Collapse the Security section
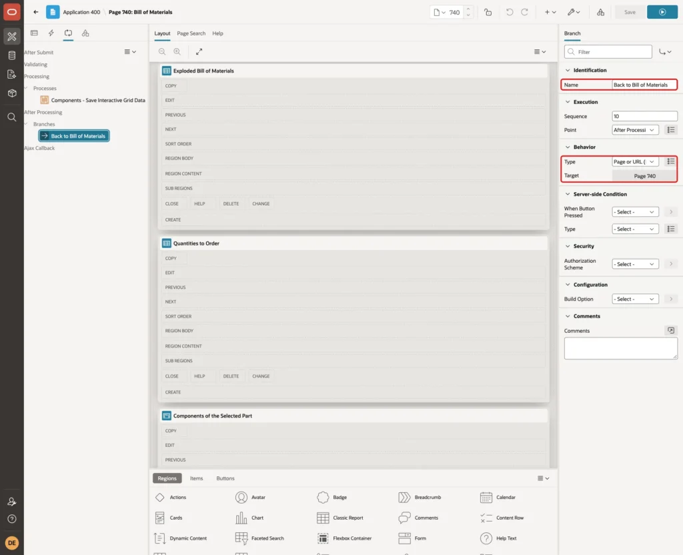 568,246
